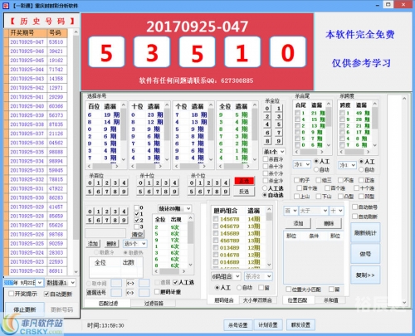Click the 胆码组合 list vertical scrollbar
The height and width of the screenshot is (336, 415).
269,237
